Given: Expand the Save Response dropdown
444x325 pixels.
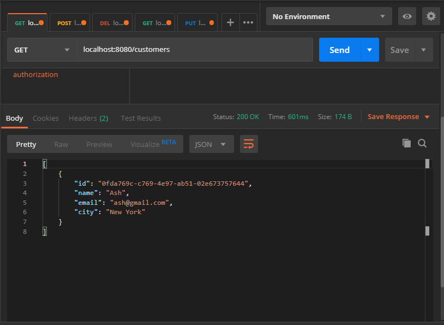Looking at the screenshot, I should 399,117.
